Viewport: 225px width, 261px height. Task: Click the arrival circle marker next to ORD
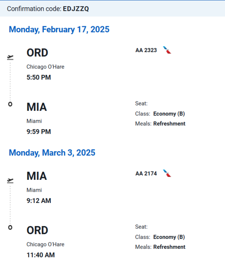point(10,227)
